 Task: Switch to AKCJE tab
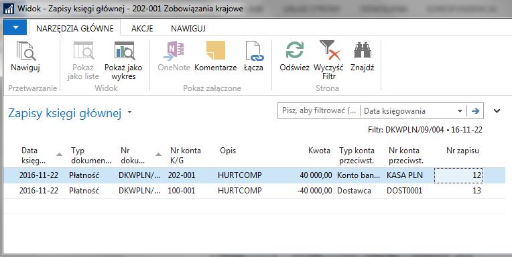pos(142,28)
